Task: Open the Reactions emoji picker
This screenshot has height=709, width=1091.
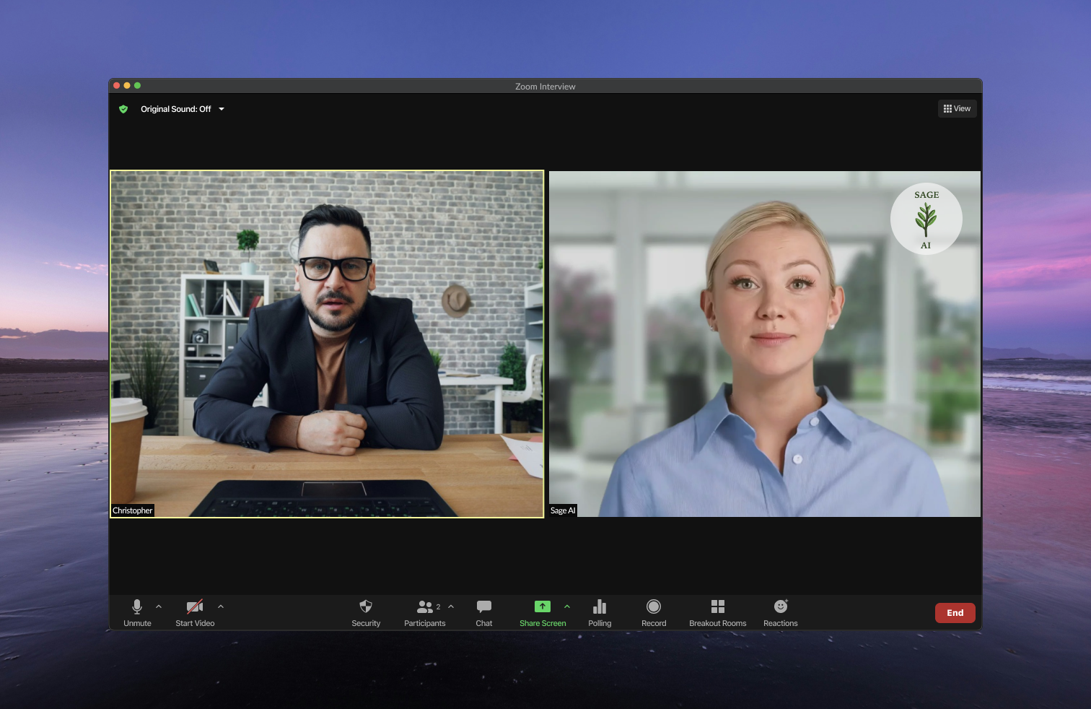Action: pos(780,612)
